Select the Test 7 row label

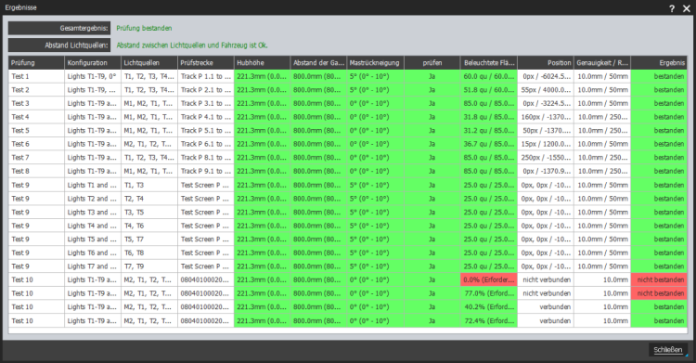coord(36,158)
